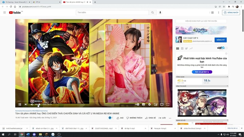Open the attack-on-titan jpg download options arrow
The height and width of the screenshot is (137, 244).
coord(57,129)
